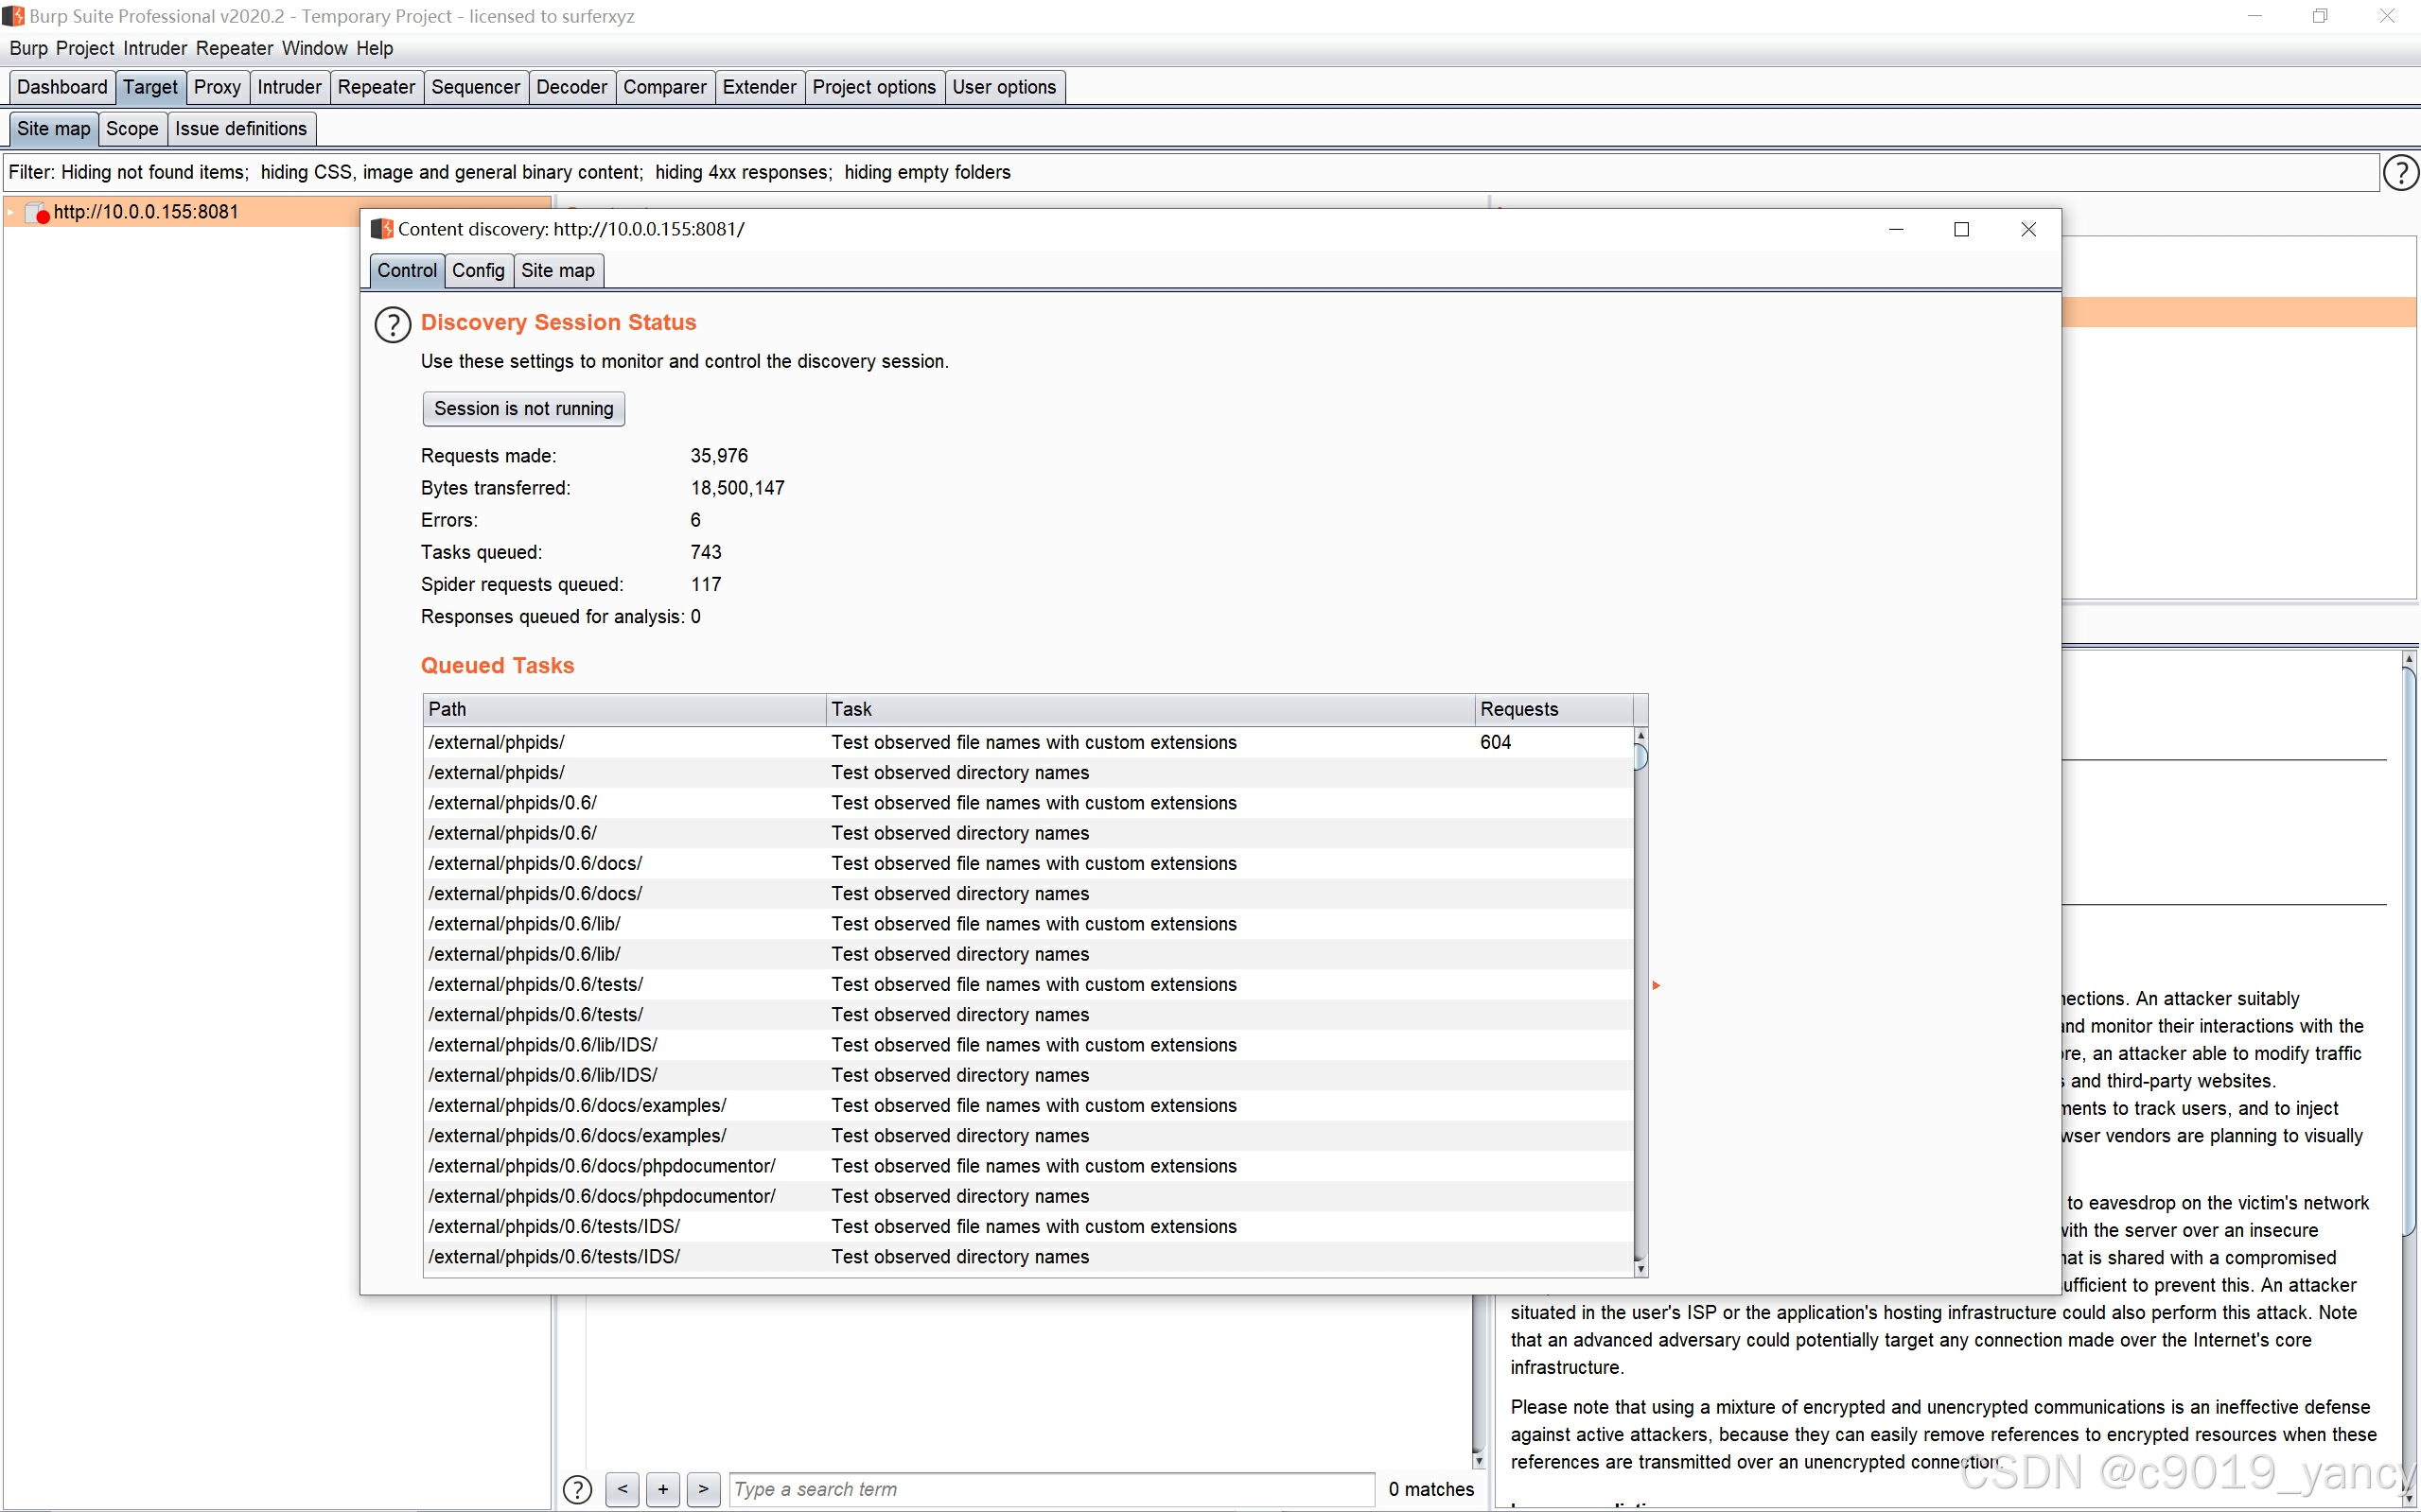Click the queued tasks table scrollbar thumb
The height and width of the screenshot is (1512, 2421).
click(1640, 757)
